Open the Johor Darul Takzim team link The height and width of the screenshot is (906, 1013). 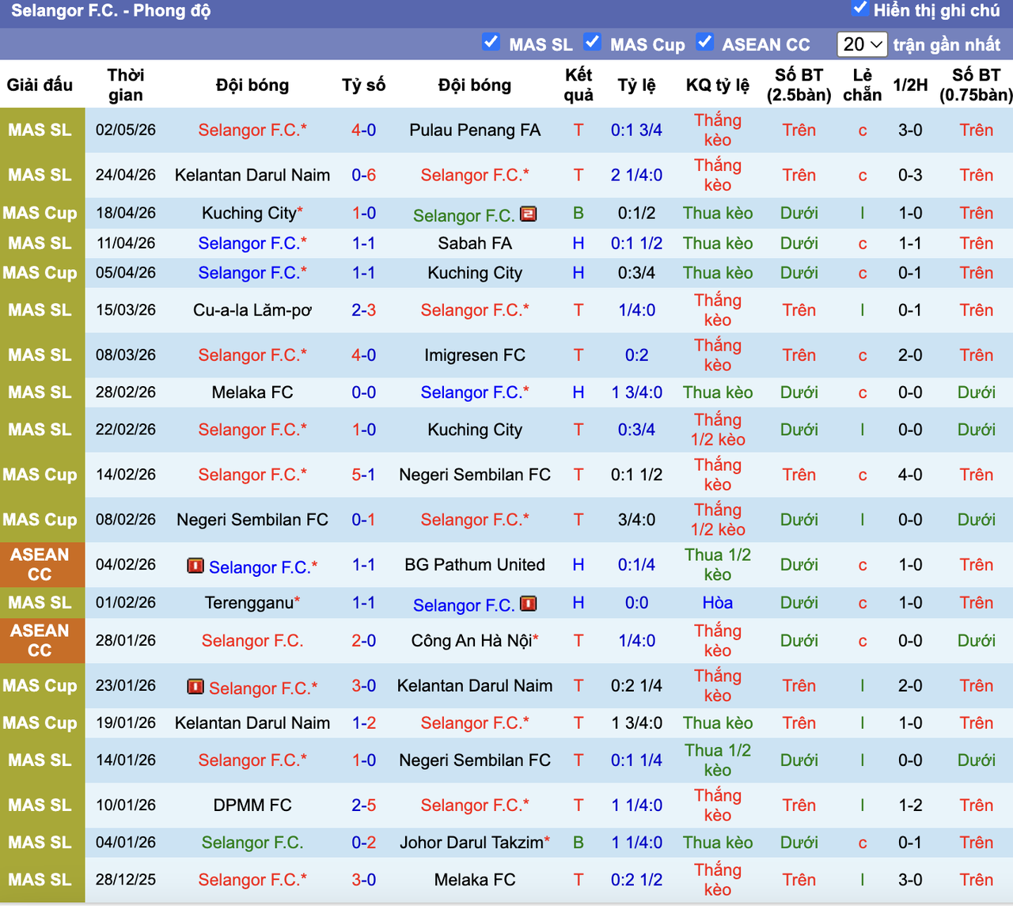471,843
